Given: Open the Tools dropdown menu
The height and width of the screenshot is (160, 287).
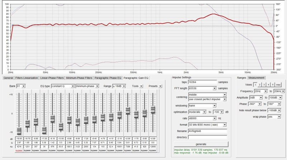Looking at the screenshot, I should (141, 86).
